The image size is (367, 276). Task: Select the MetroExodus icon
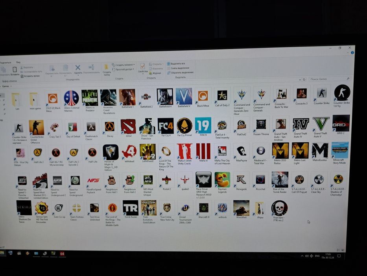pos(320,150)
